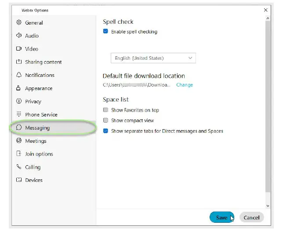This screenshot has height=239, width=283.
Task: Click the Devices screen icon
Action: (19, 180)
